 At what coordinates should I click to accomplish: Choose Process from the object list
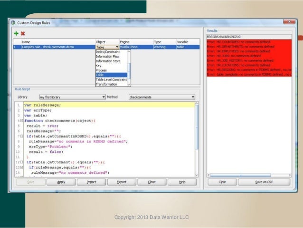tap(112, 70)
